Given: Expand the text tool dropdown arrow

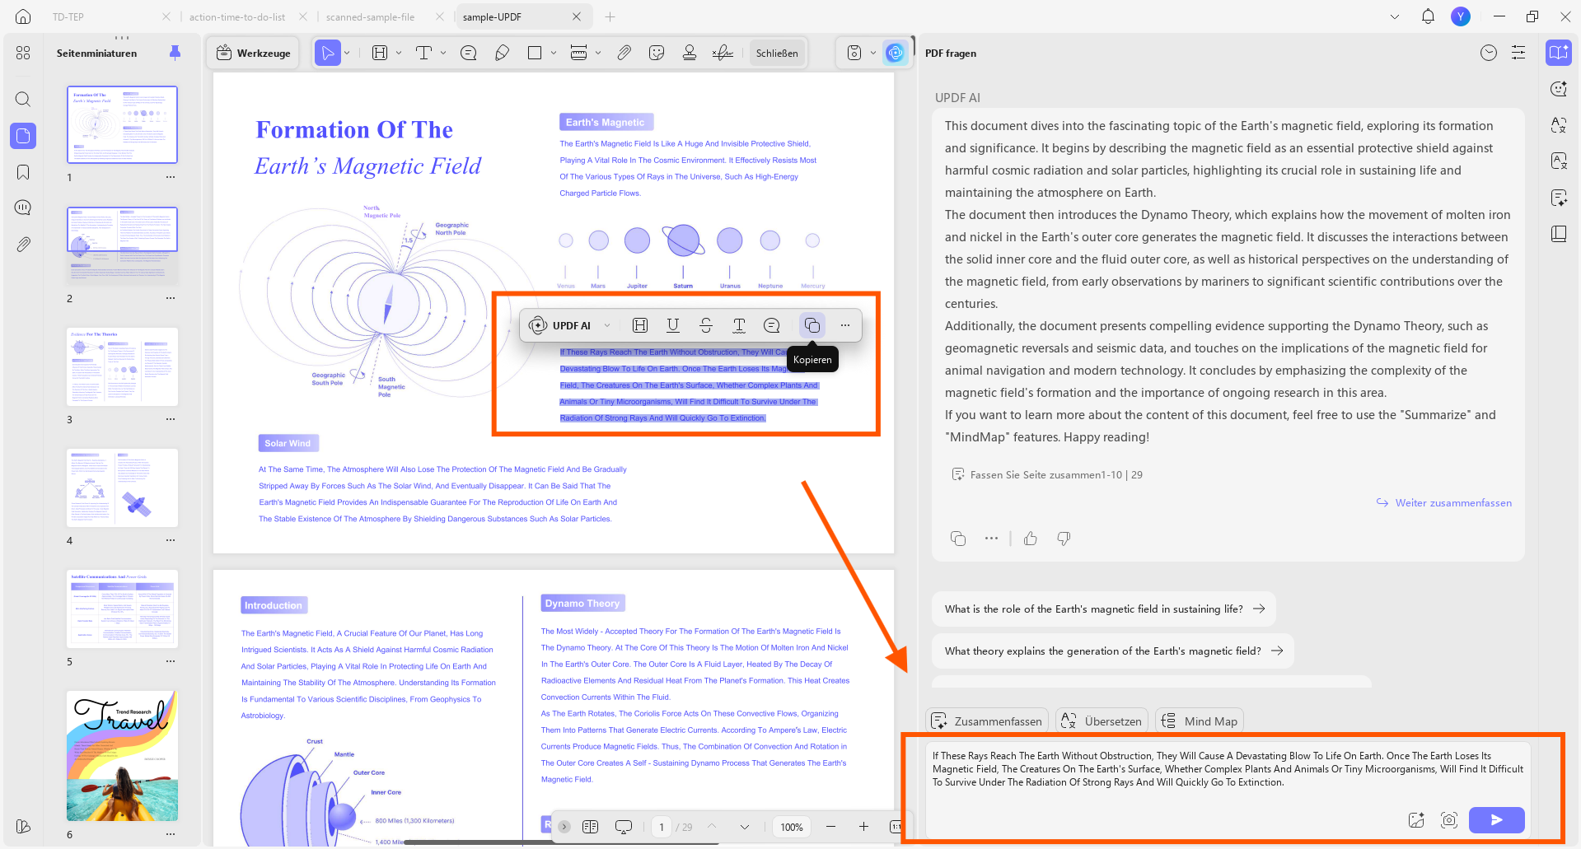Looking at the screenshot, I should (x=443, y=53).
